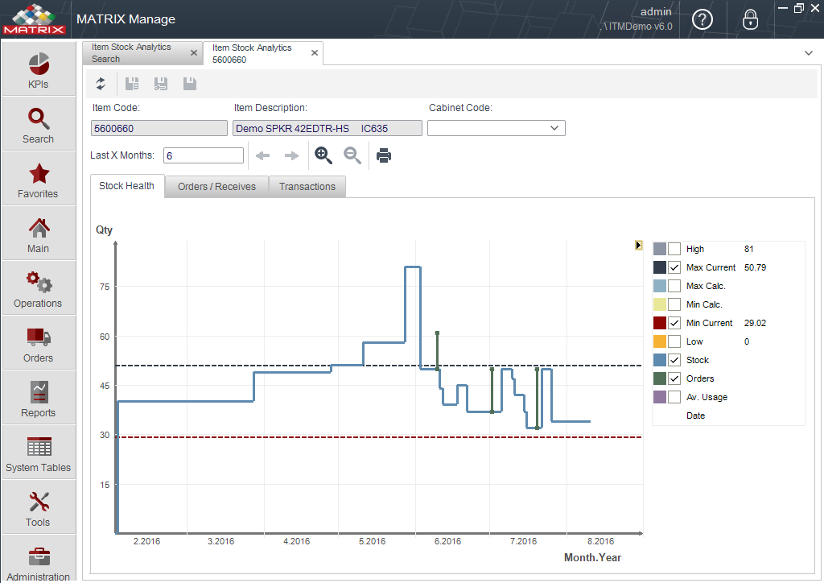Click the lock icon in header
Image resolution: width=824 pixels, height=583 pixels.
pyautogui.click(x=750, y=19)
